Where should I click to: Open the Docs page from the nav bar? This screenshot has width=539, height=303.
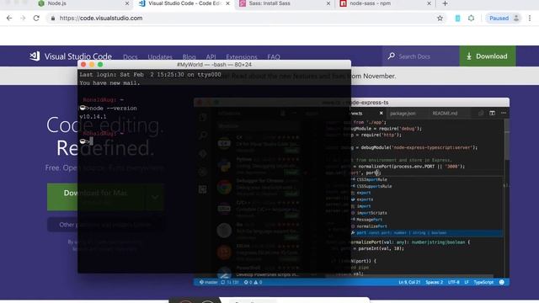[x=131, y=57]
